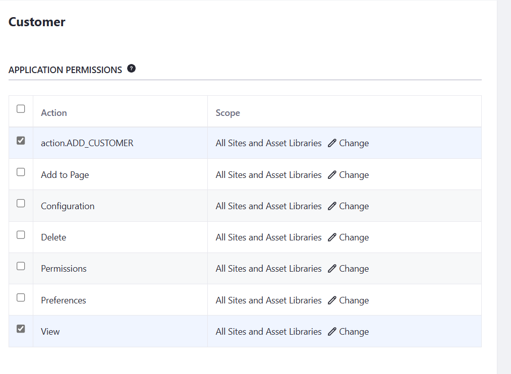Click pencil icon in action.ADD_CUSTOMER row

[x=332, y=143]
